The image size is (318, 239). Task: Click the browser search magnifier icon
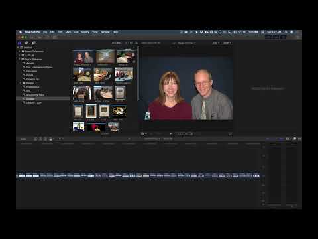(x=136, y=43)
